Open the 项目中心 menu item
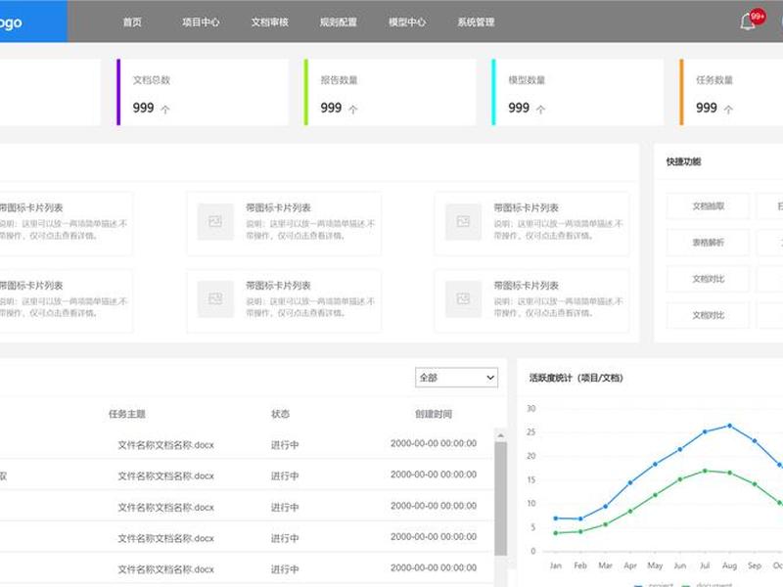The width and height of the screenshot is (783, 587). (201, 22)
